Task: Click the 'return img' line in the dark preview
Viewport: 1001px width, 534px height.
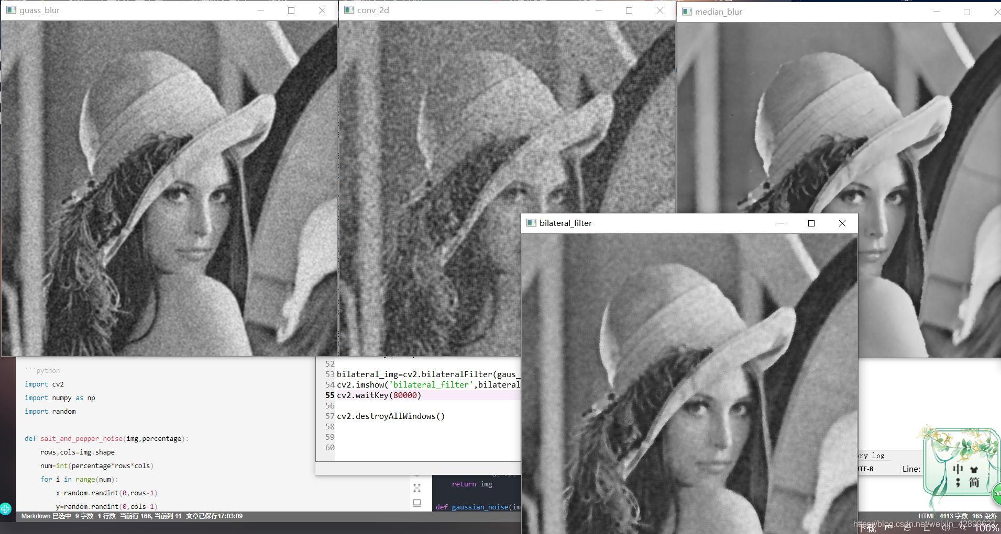Action: pyautogui.click(x=472, y=484)
